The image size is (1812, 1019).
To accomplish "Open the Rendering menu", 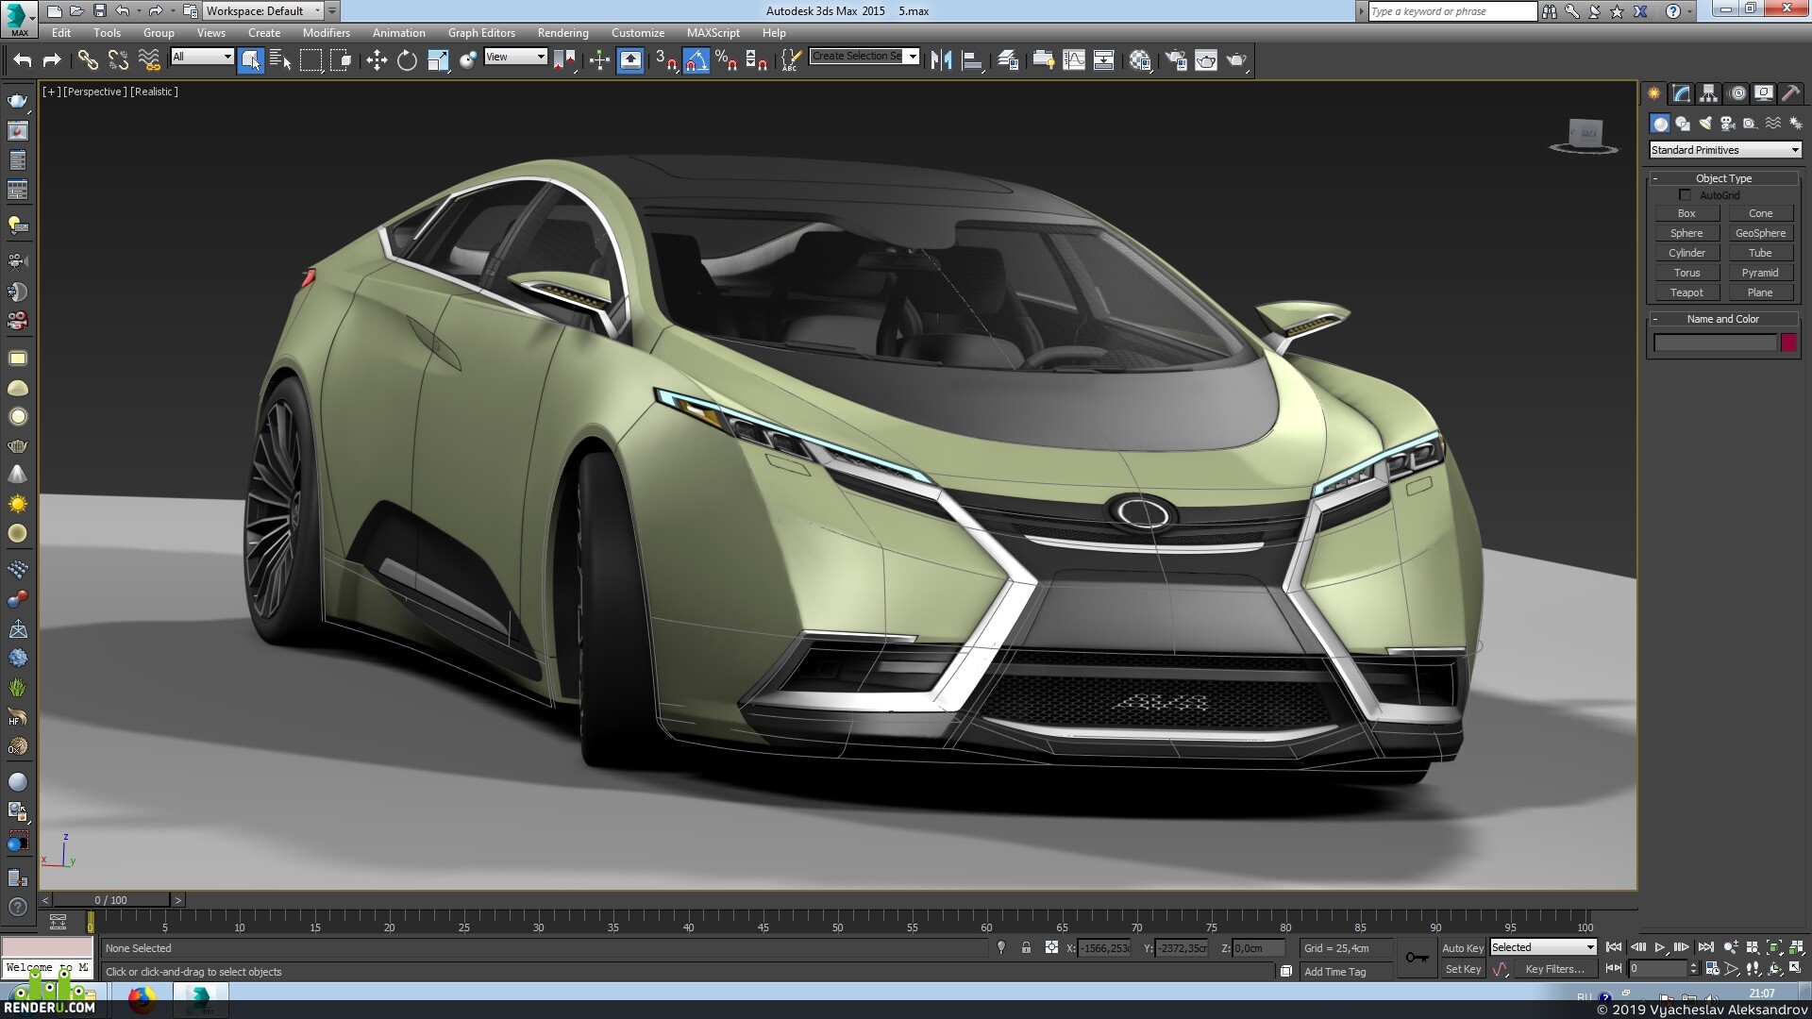I will pos(562,33).
